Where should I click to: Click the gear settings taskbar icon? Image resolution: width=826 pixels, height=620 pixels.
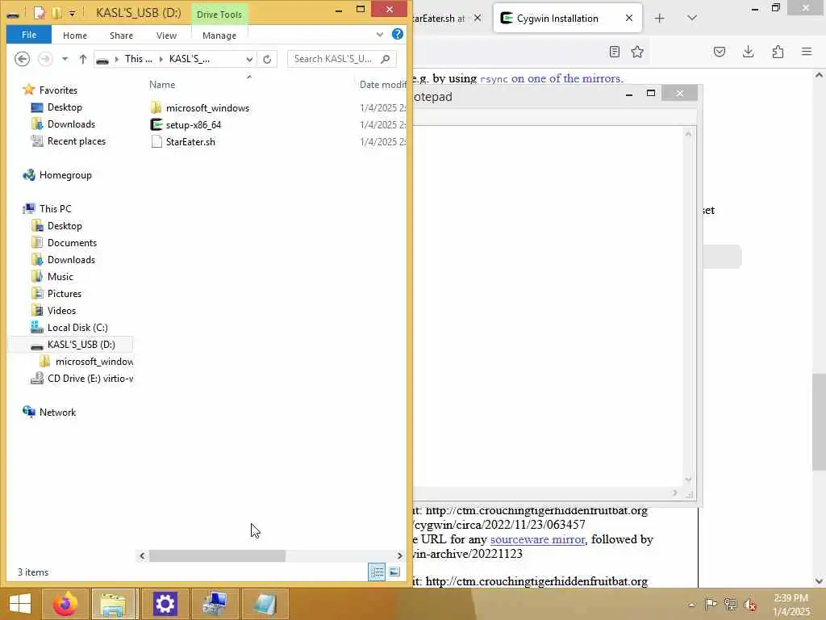[x=165, y=604]
